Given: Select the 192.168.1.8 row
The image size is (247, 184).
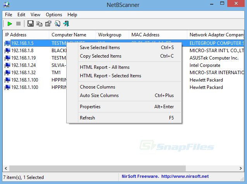Looking at the screenshot, I should pyautogui.click(x=123, y=51).
